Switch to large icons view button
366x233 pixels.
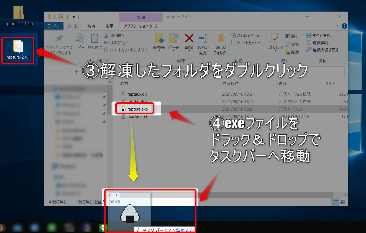[x=343, y=202]
